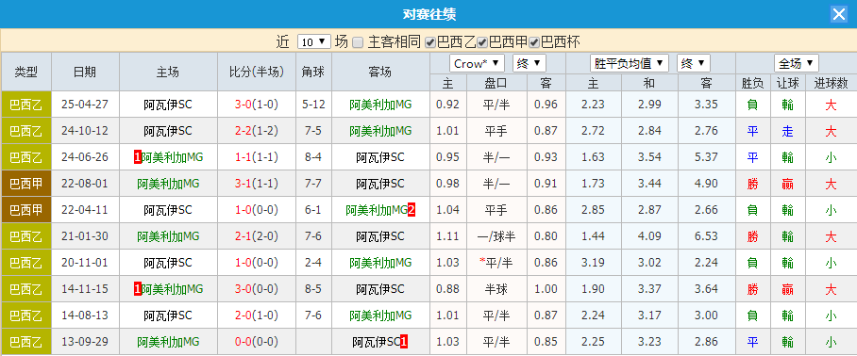Click away team 阿美利加MG on 25-04-27

tap(380, 105)
